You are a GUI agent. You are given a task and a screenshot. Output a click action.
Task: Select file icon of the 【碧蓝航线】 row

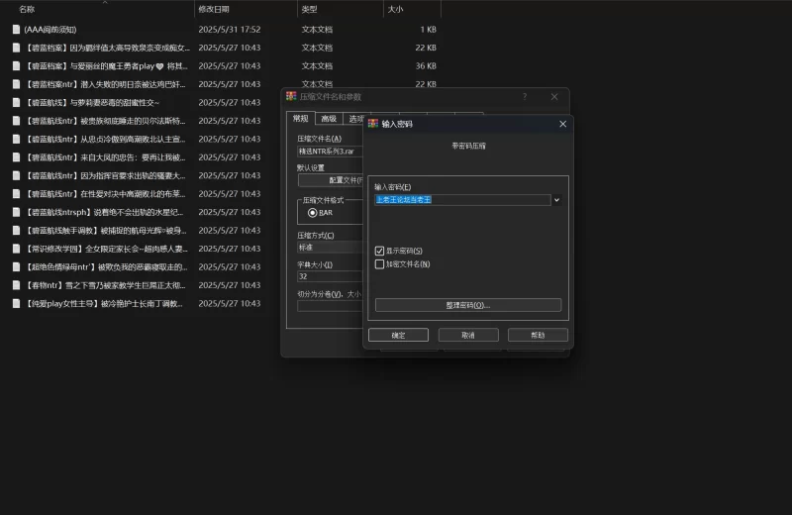[16, 102]
